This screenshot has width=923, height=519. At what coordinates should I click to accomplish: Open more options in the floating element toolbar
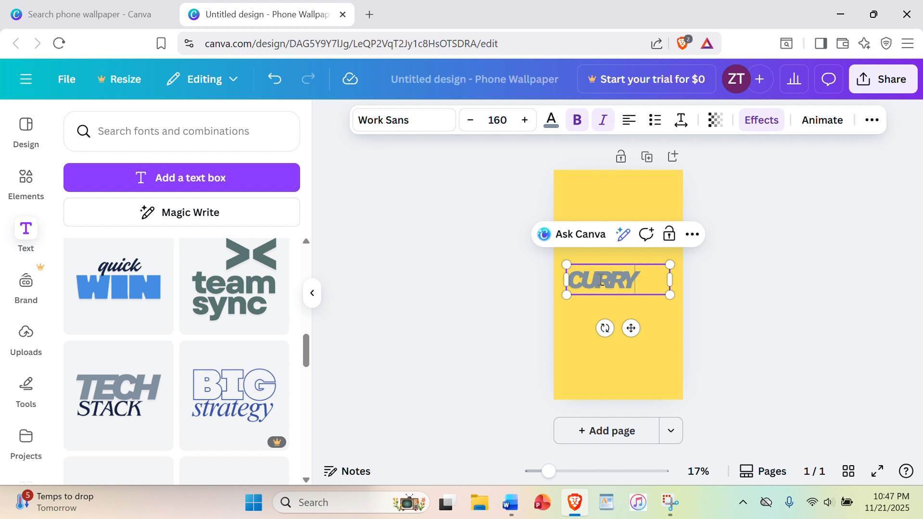pyautogui.click(x=692, y=234)
